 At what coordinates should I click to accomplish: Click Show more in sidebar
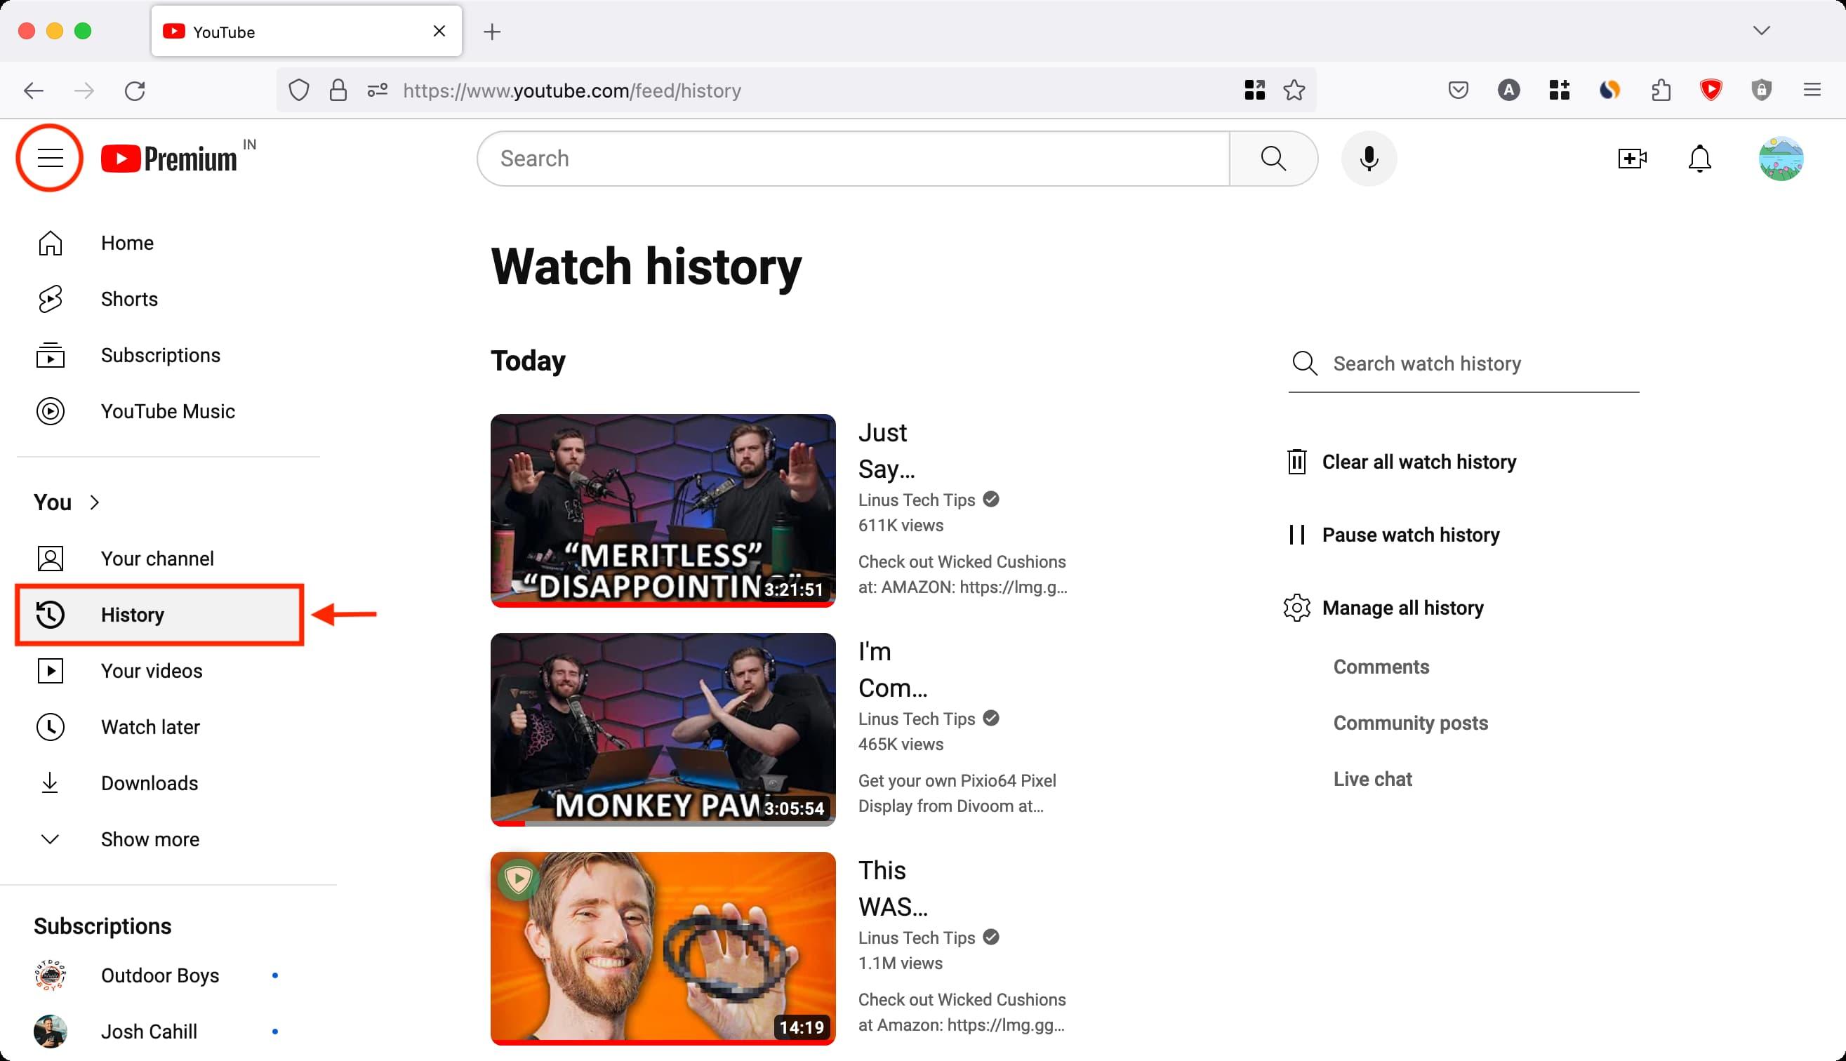tap(150, 838)
